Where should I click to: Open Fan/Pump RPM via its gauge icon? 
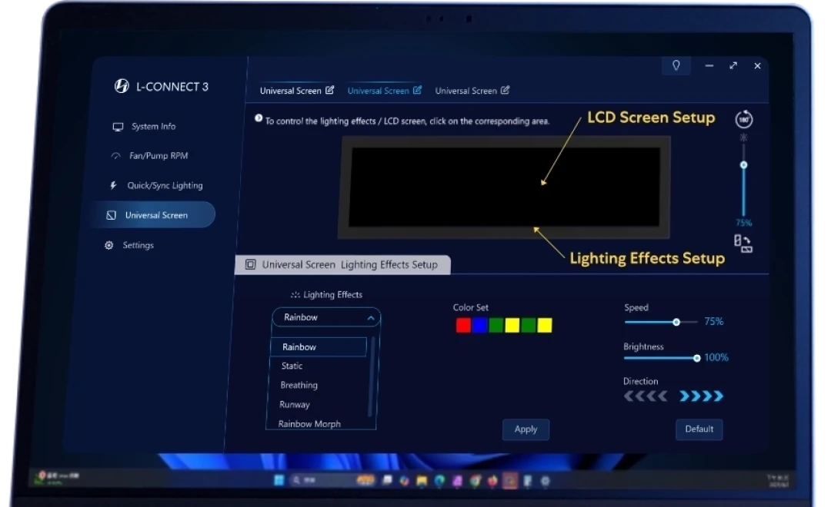[x=115, y=156]
